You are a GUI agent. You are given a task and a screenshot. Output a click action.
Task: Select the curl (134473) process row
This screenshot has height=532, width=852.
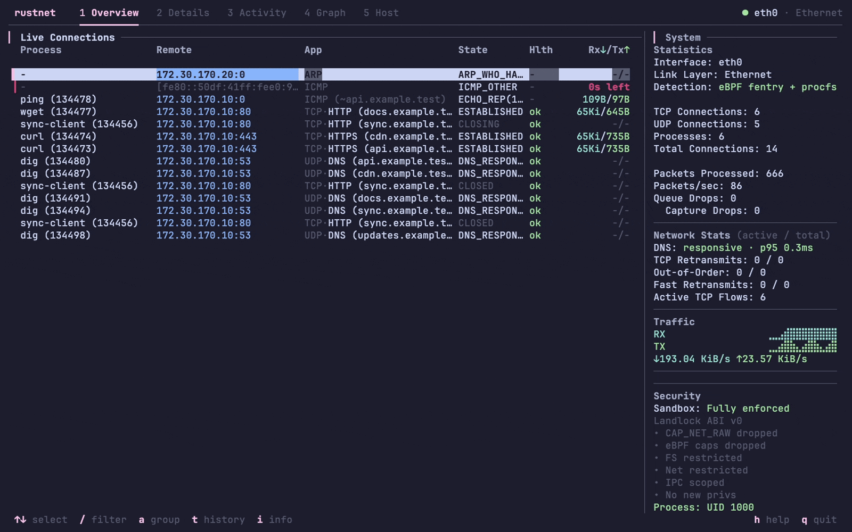click(x=321, y=149)
